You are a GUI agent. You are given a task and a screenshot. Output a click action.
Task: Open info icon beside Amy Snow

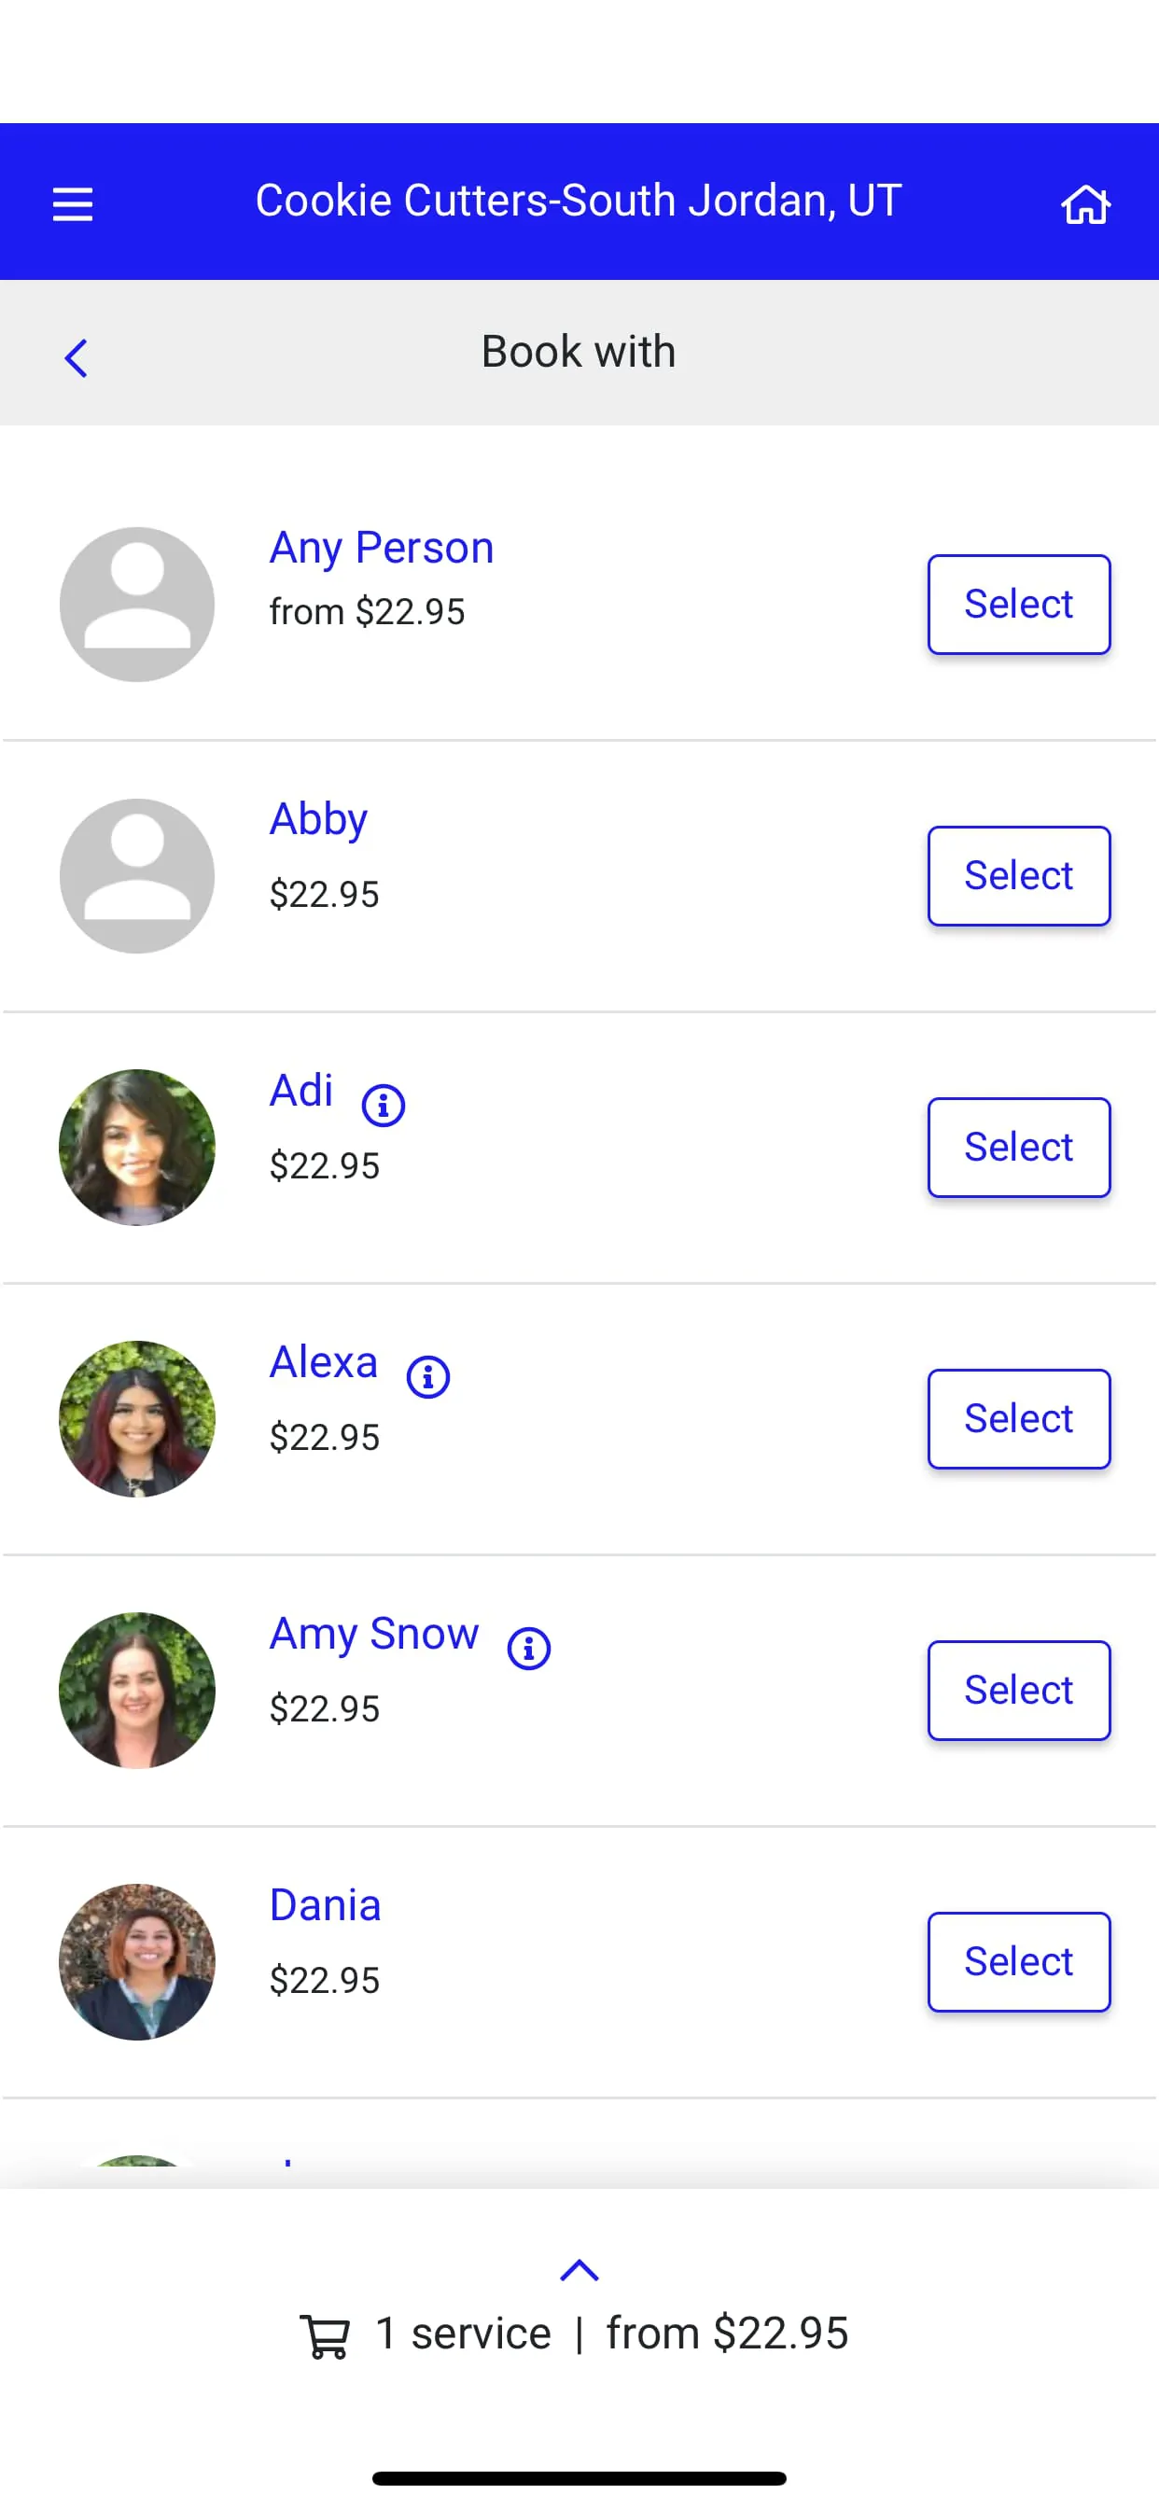point(529,1649)
